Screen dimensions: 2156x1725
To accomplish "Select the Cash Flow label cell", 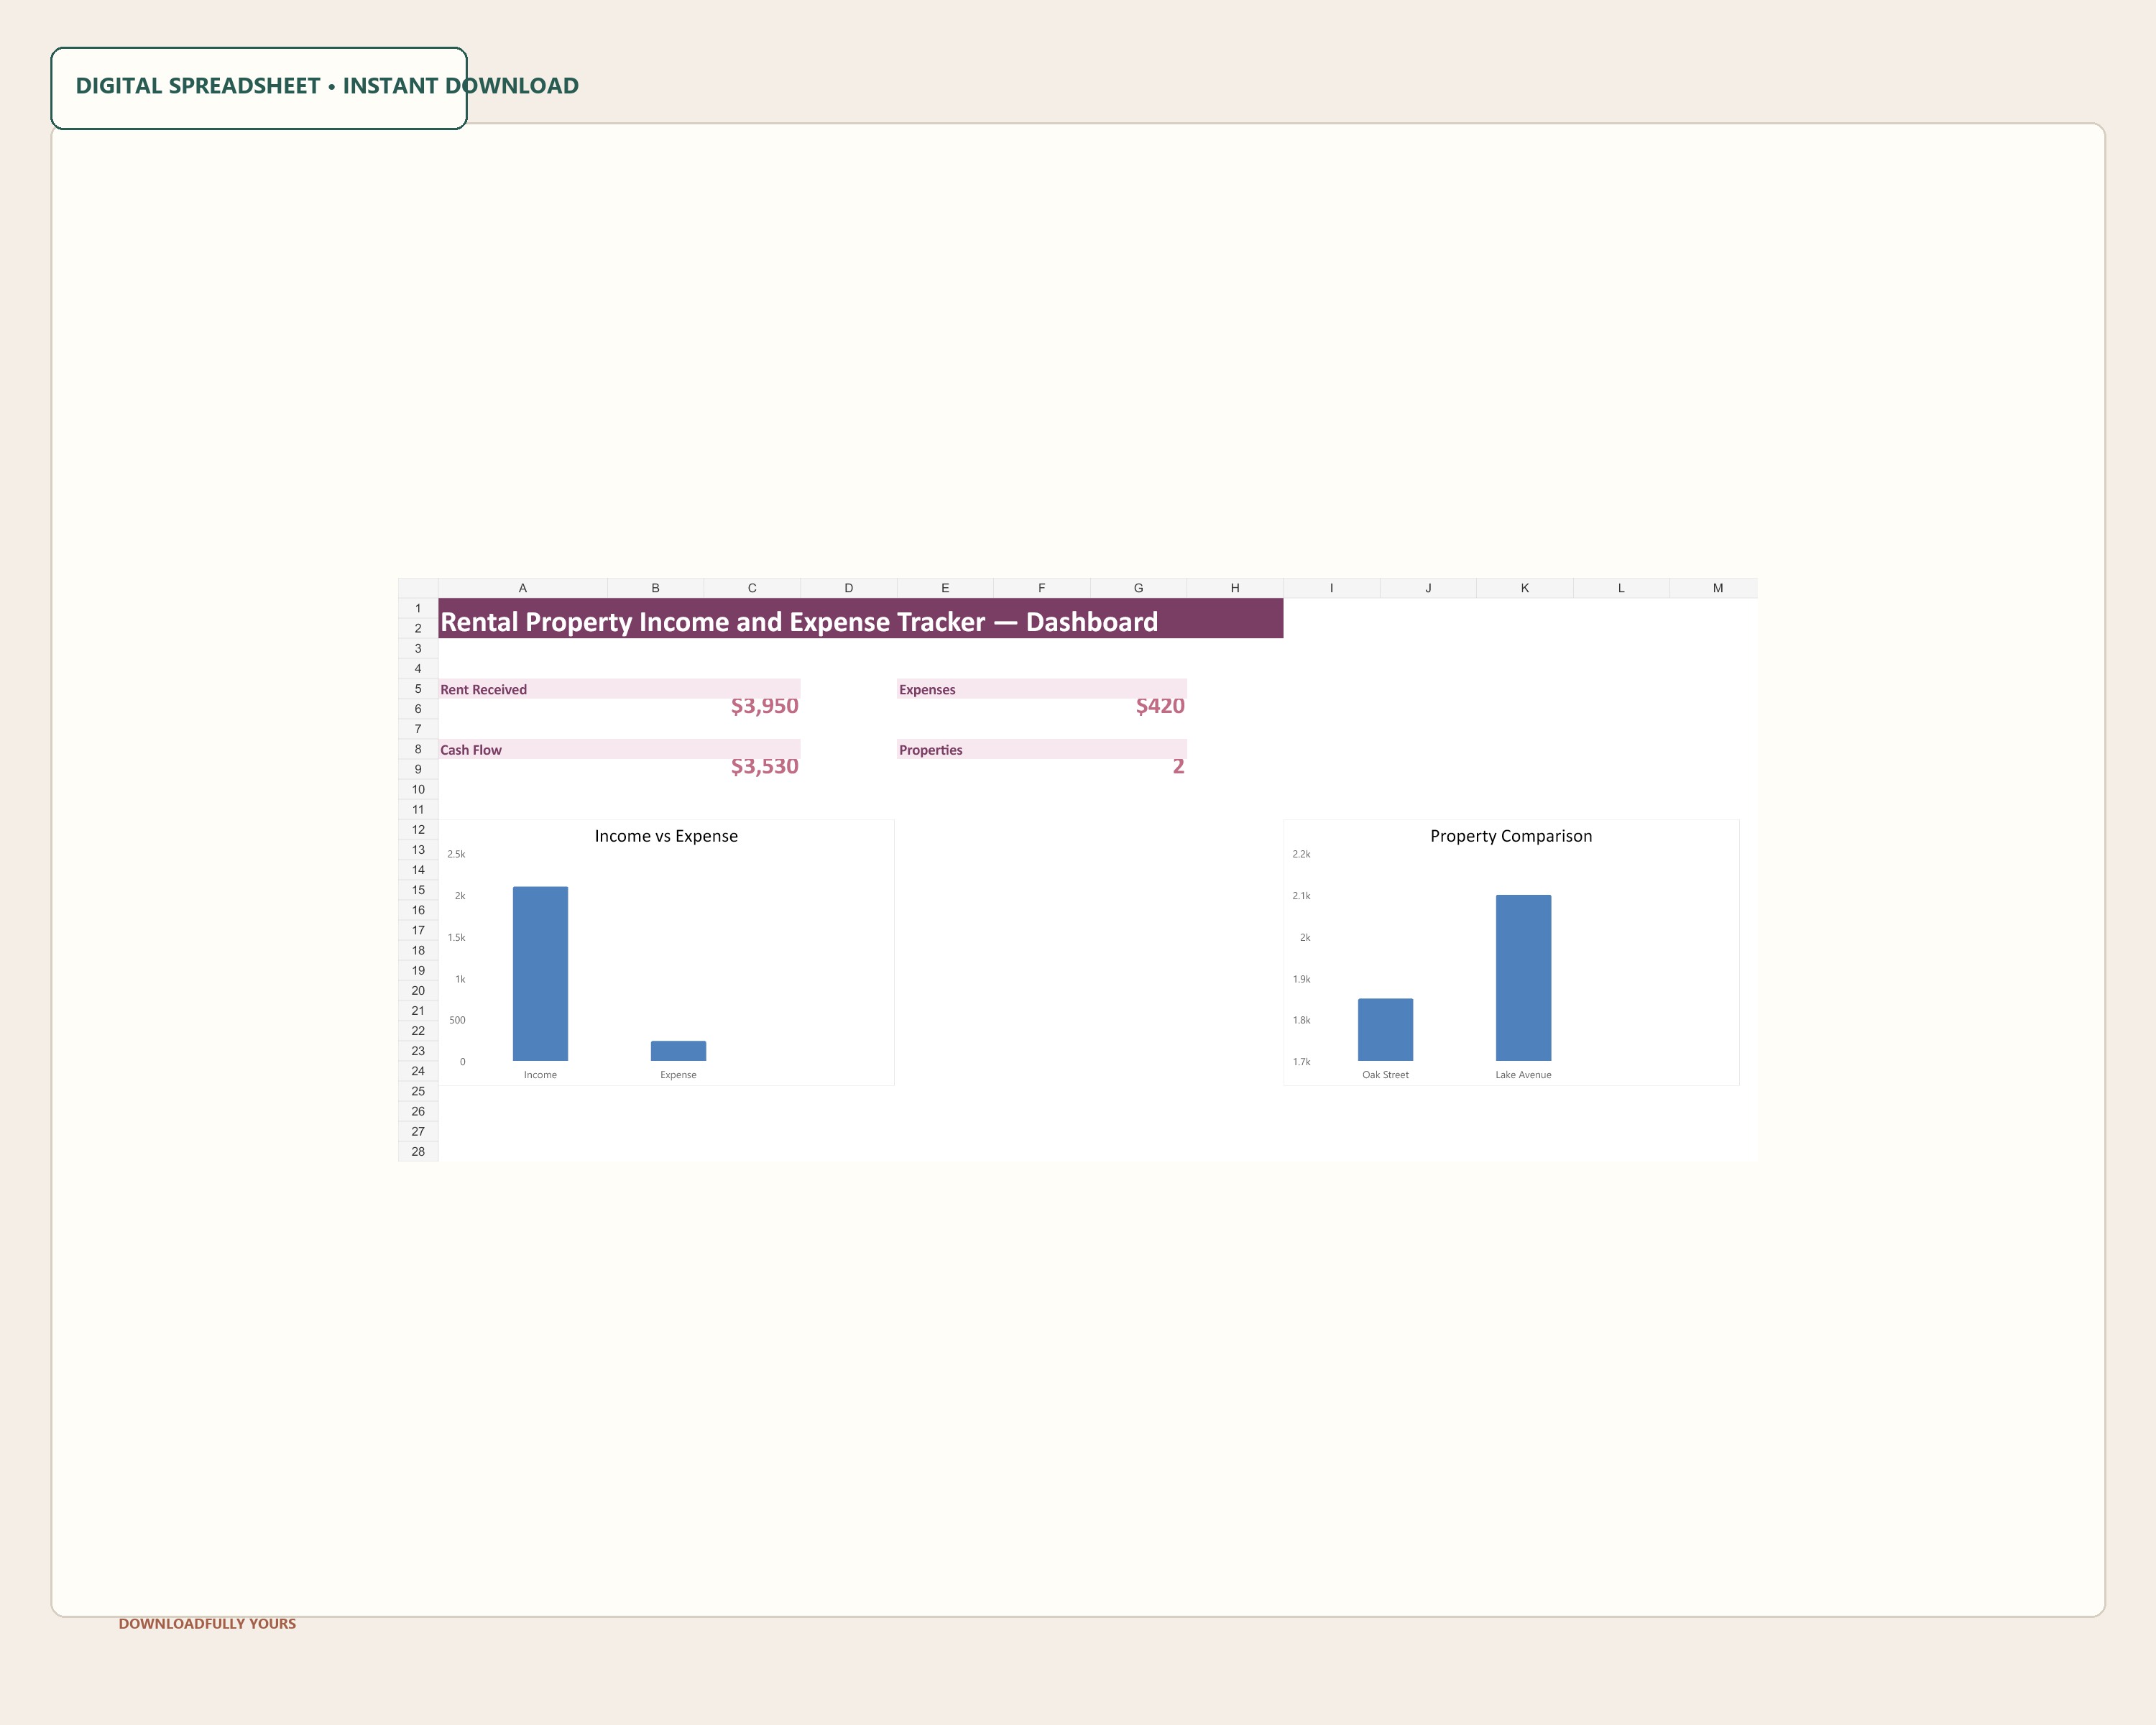I will coord(619,749).
